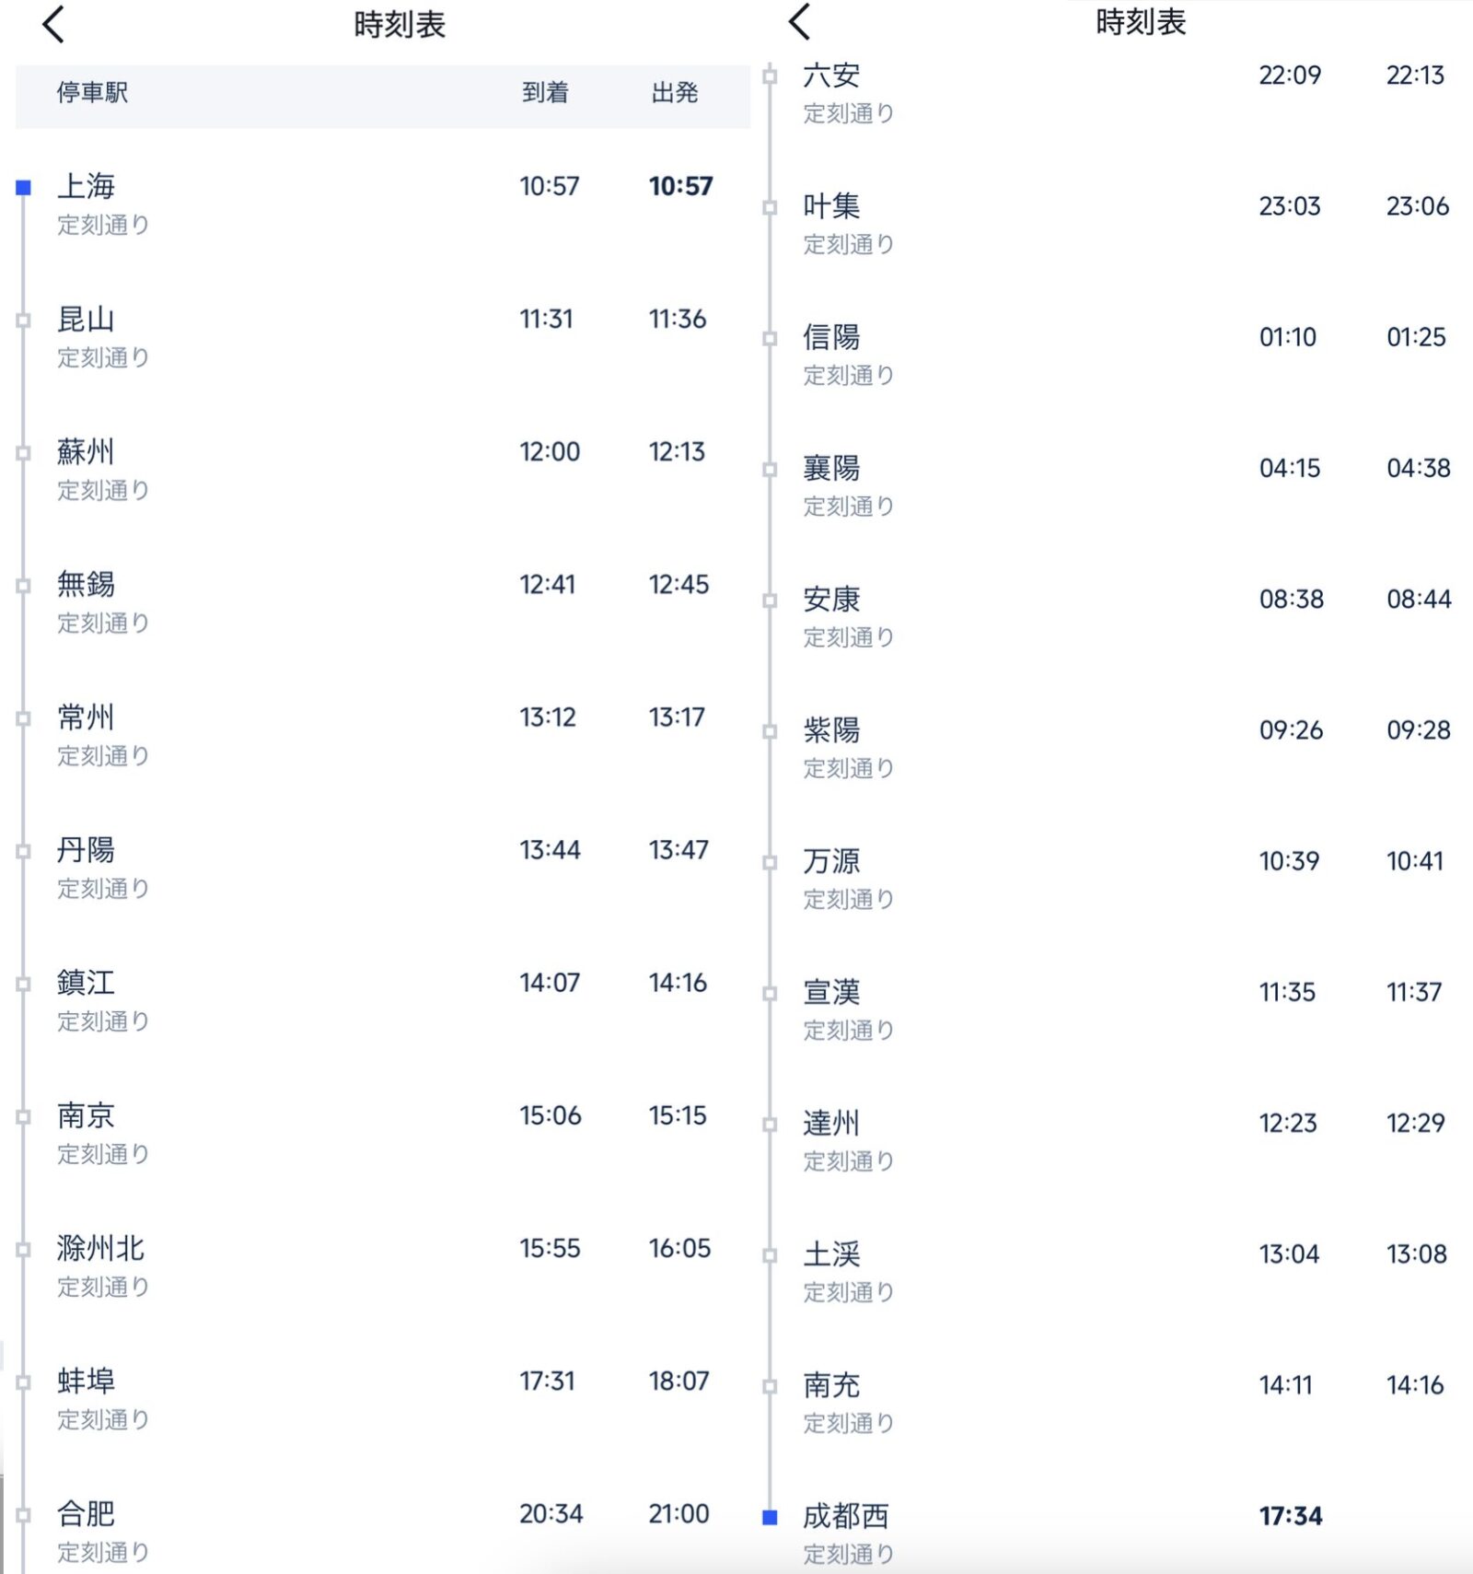Click the route stop marker beside 襄陽
Screen dimensions: 1473x1574
pyautogui.click(x=771, y=470)
